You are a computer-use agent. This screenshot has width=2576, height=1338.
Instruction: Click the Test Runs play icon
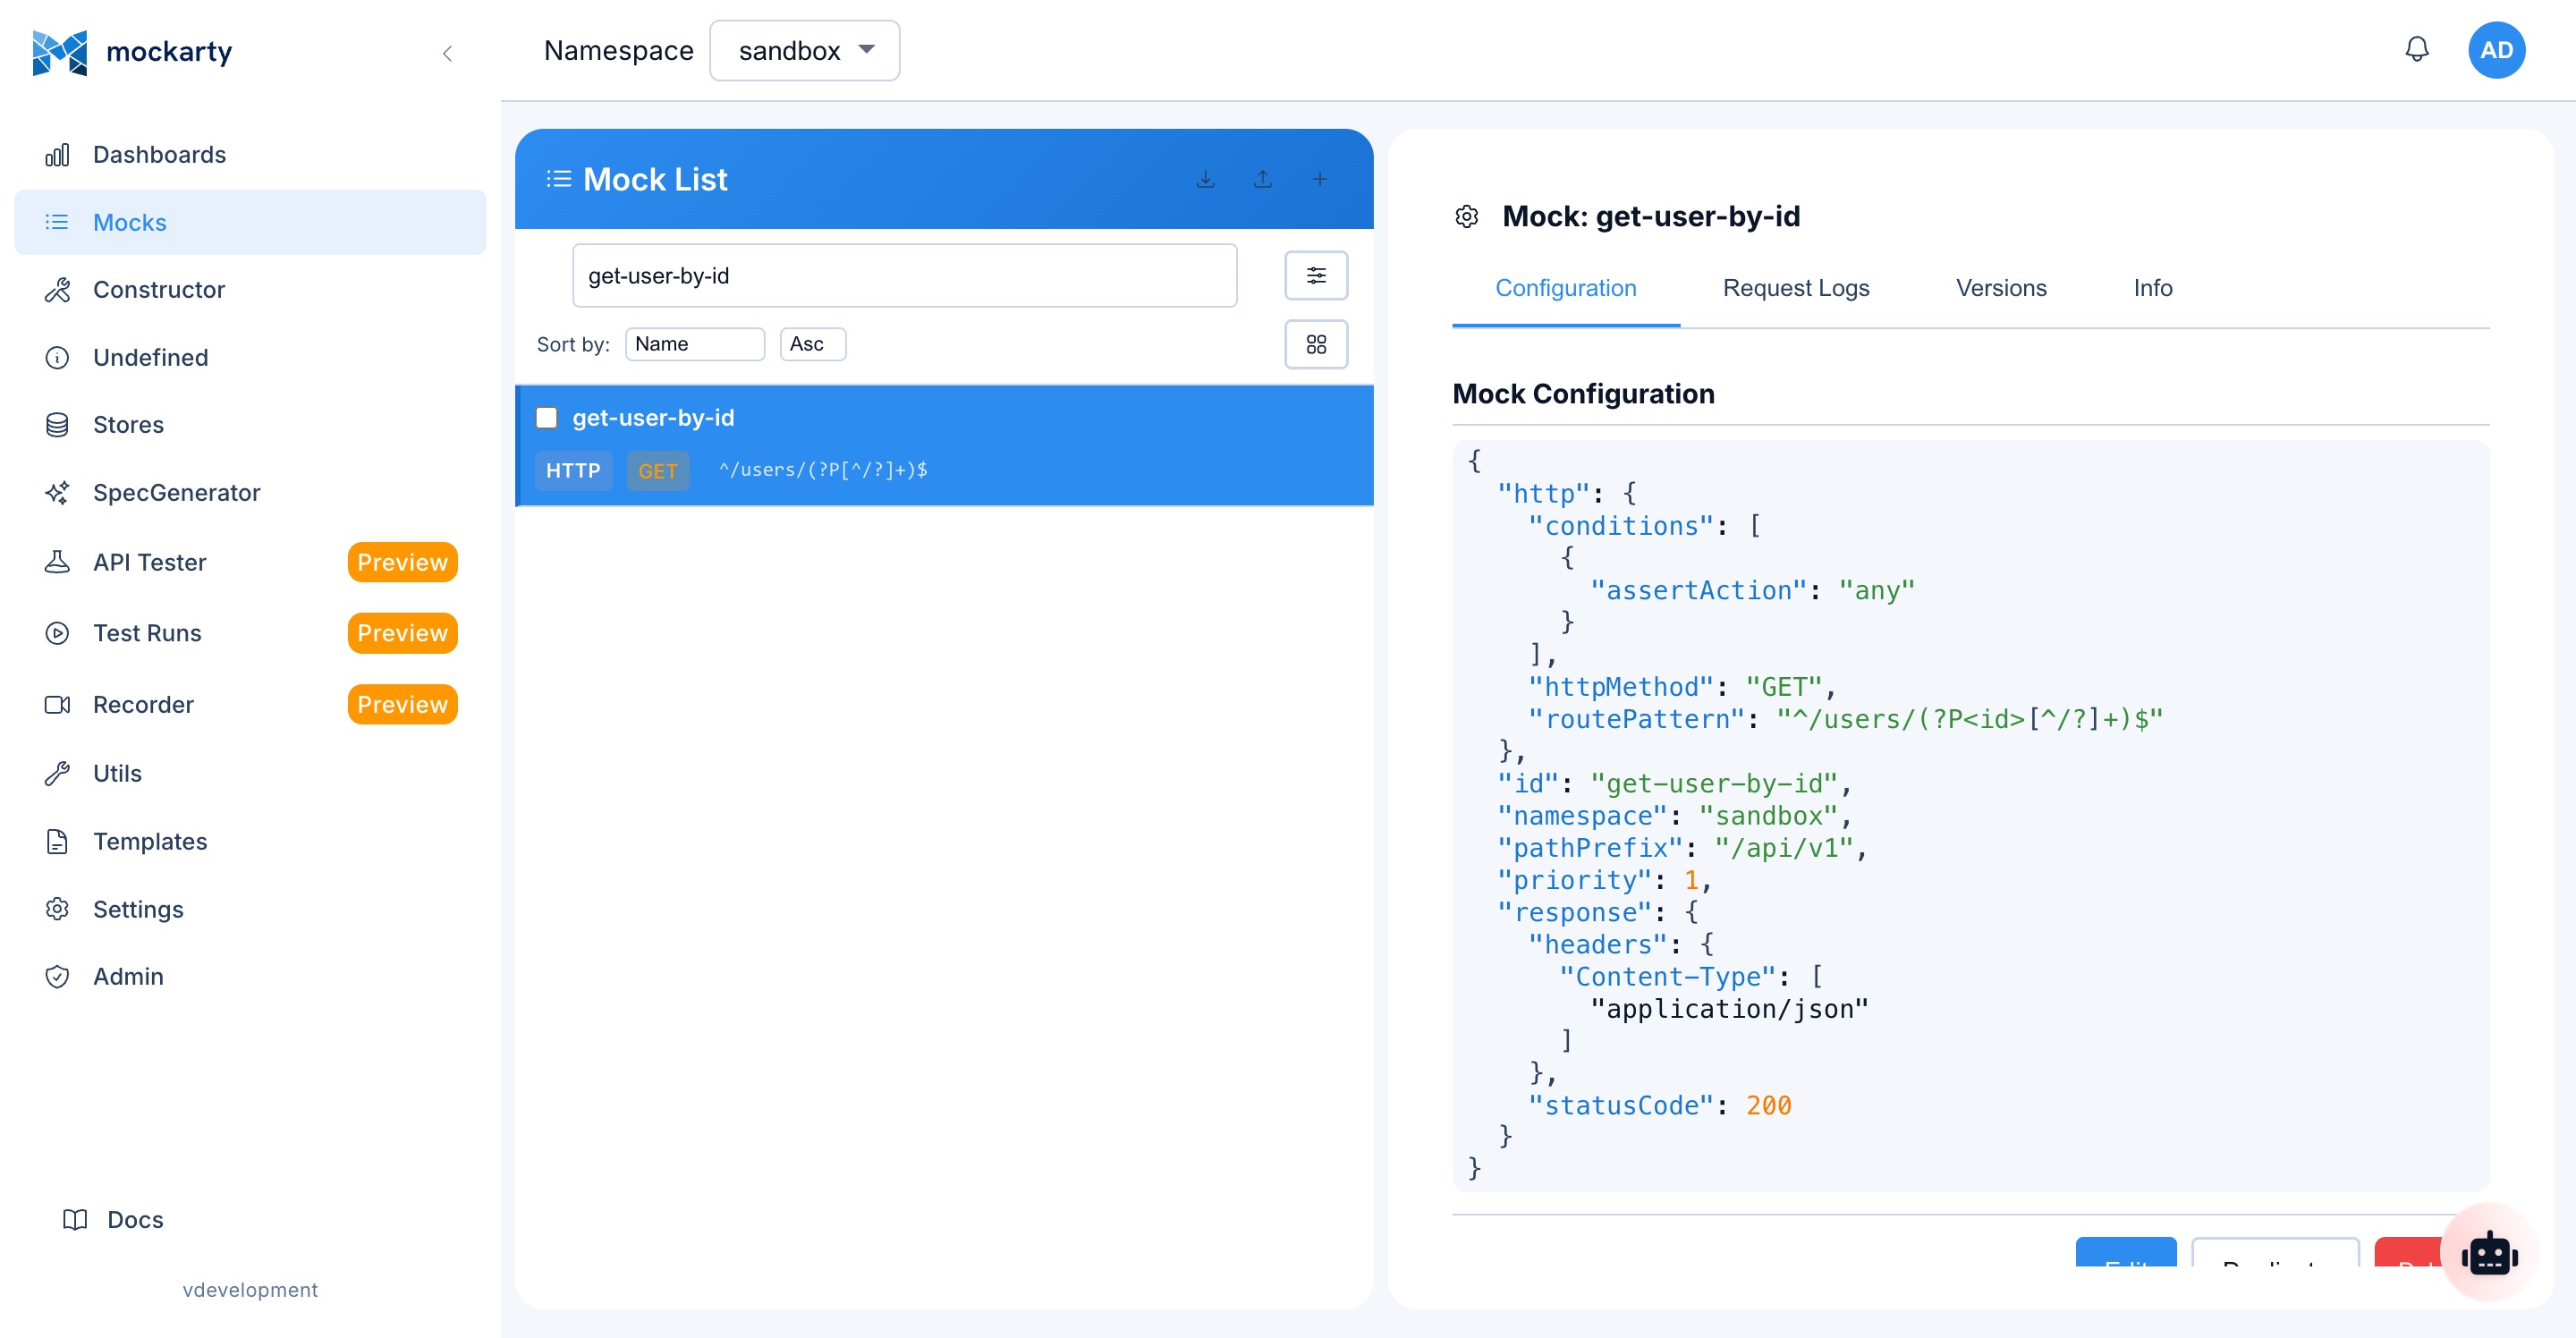[x=57, y=633]
